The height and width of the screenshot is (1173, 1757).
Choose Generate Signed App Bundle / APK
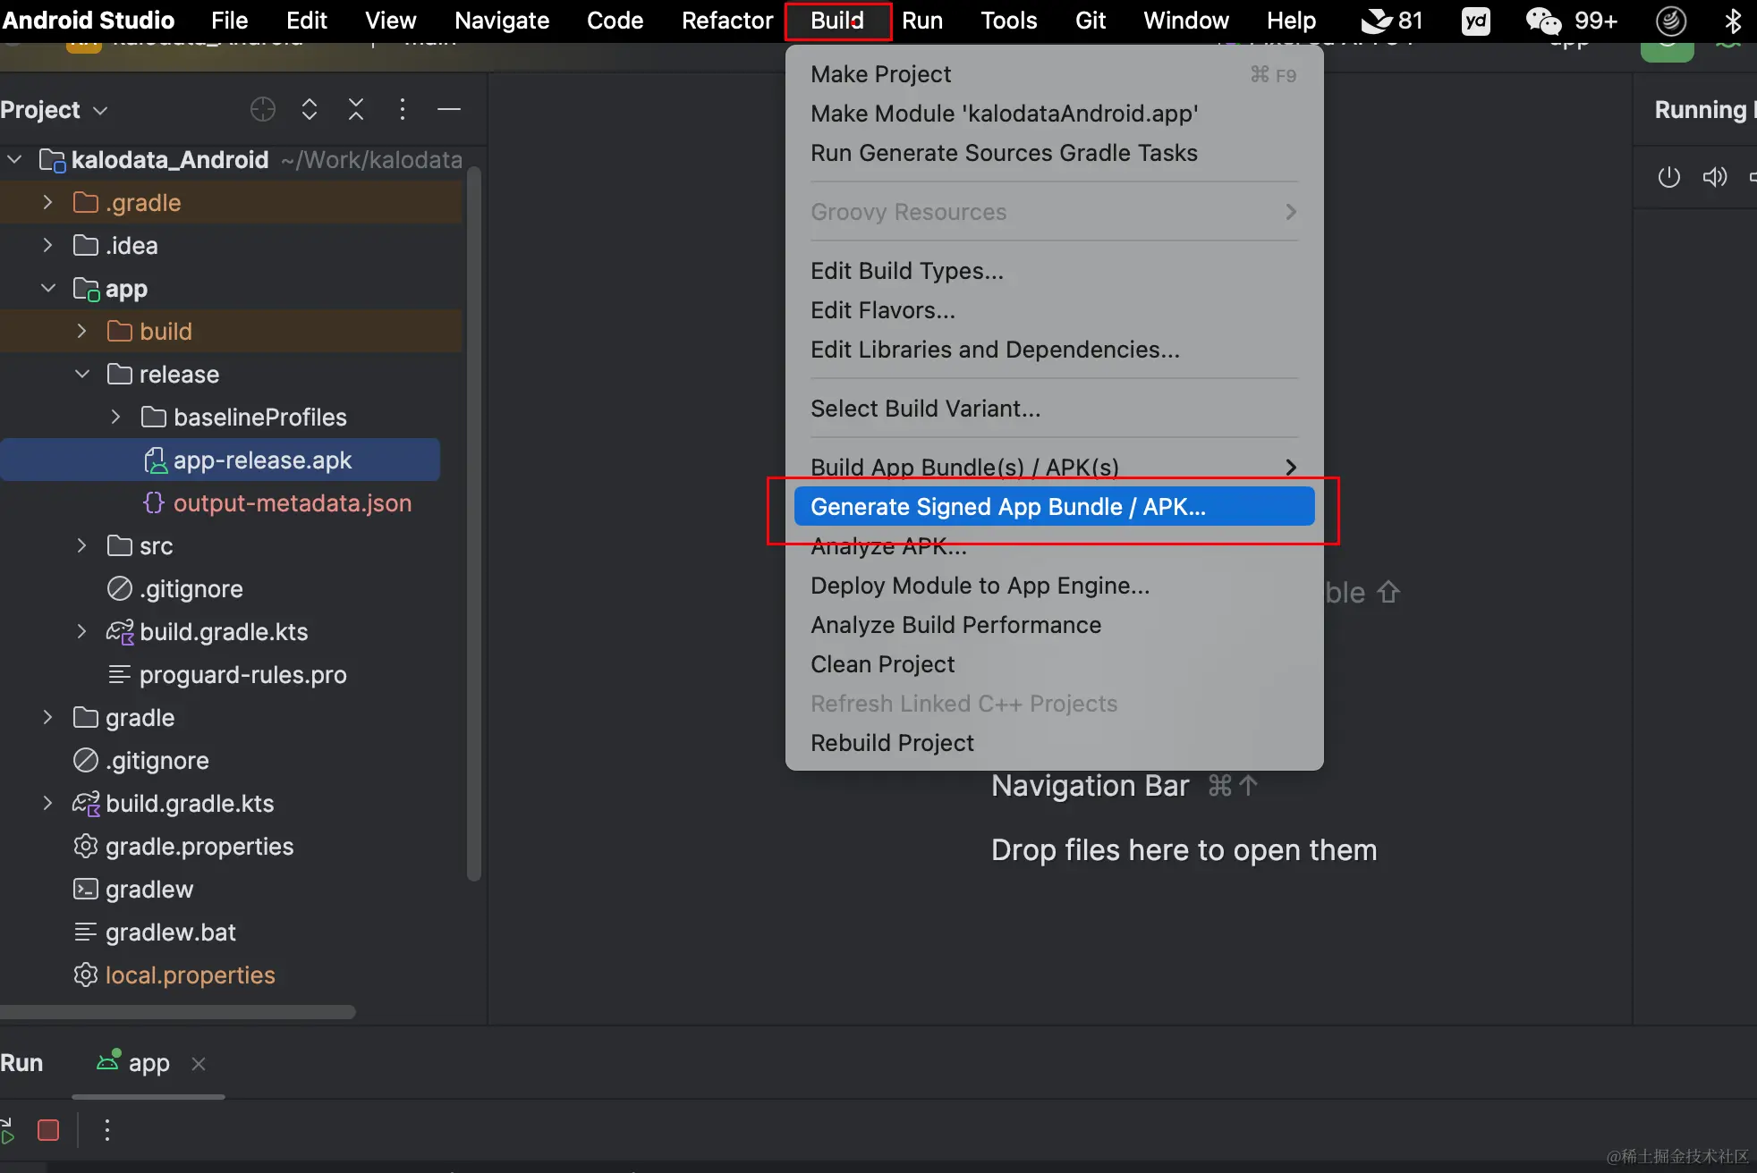tap(1054, 507)
